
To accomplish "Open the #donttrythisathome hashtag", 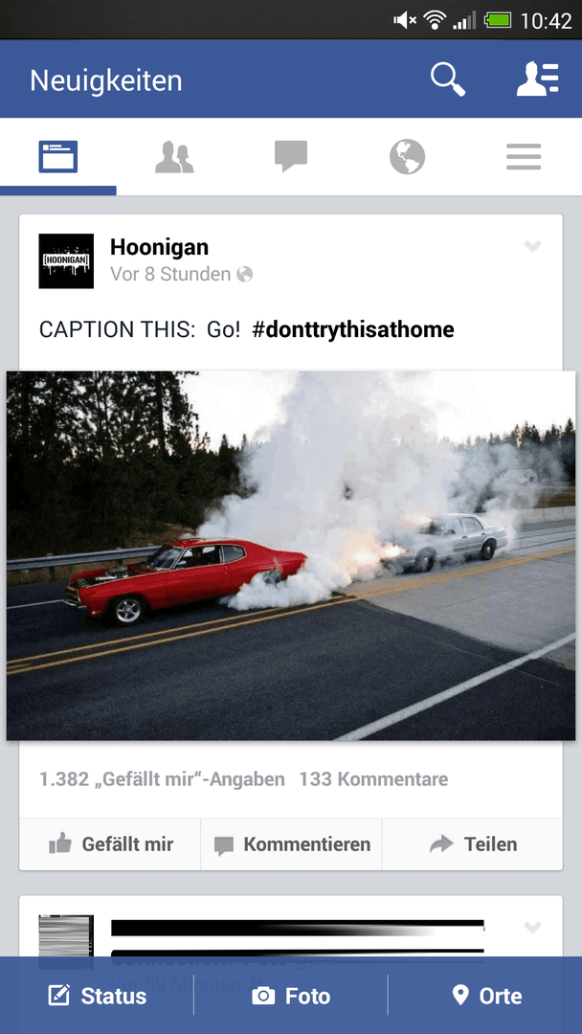I will click(353, 329).
